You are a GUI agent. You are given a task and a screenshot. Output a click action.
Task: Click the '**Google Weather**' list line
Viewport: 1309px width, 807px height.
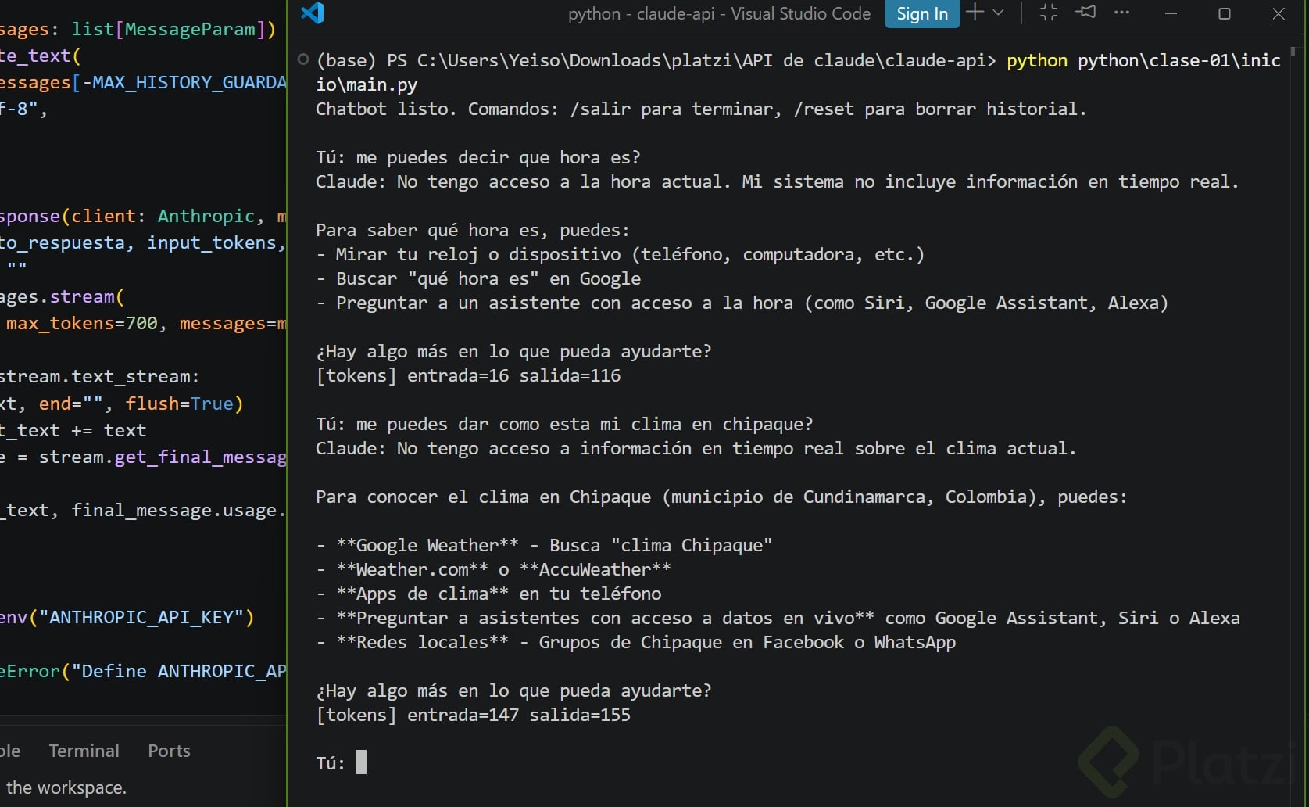point(544,546)
